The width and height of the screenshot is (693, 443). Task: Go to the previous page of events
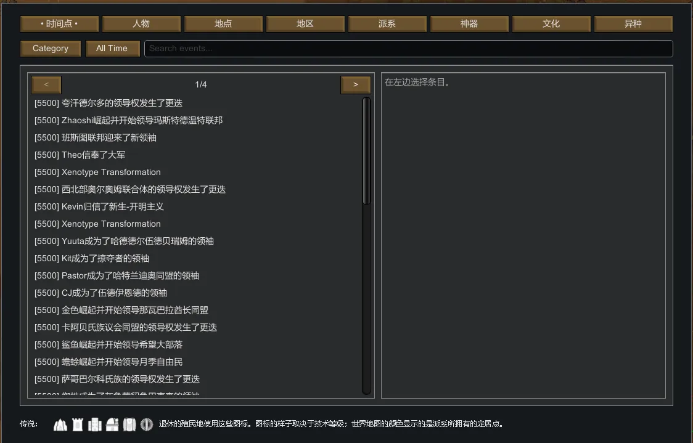coord(46,84)
